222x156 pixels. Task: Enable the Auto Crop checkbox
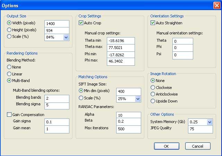tap(82, 23)
